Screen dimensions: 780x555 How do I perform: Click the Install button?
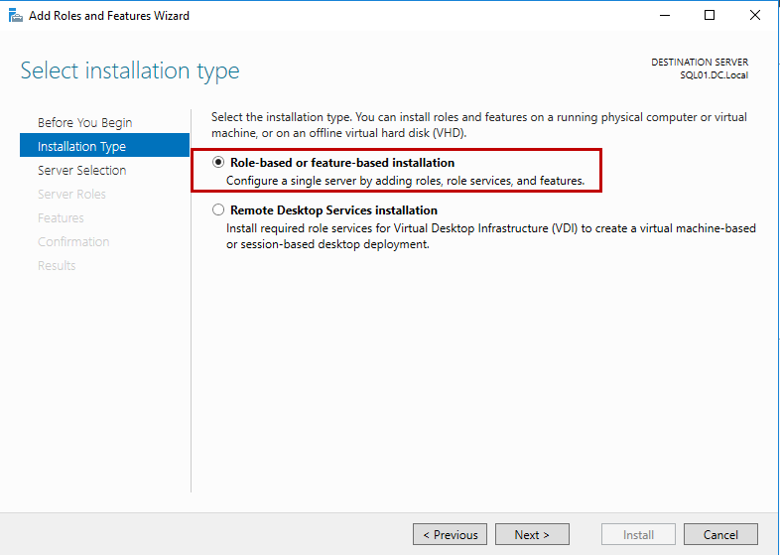coord(638,534)
